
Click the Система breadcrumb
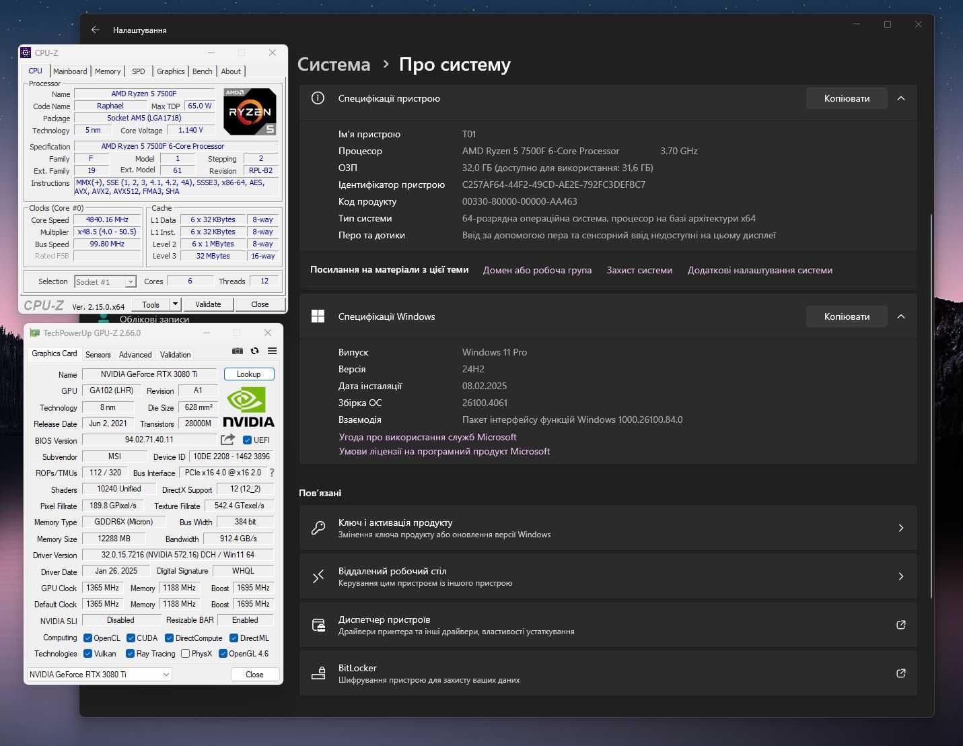tap(334, 65)
